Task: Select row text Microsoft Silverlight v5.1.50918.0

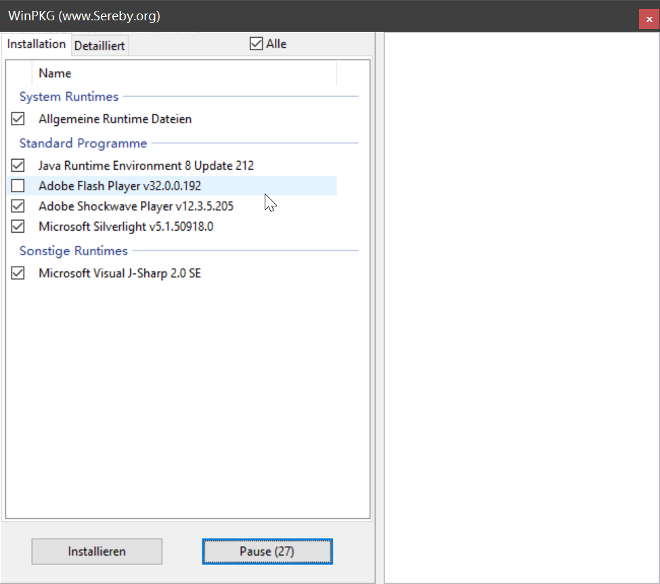Action: click(x=126, y=227)
